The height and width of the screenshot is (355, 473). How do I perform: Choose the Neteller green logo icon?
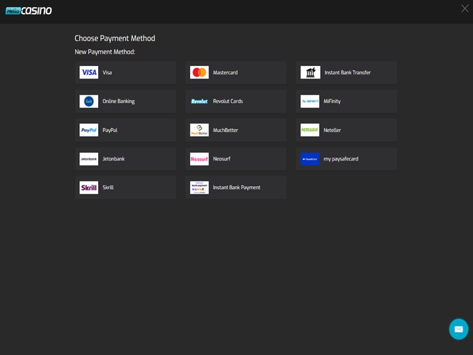(310, 130)
